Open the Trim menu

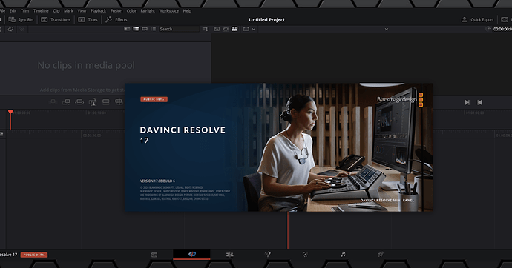(24, 11)
